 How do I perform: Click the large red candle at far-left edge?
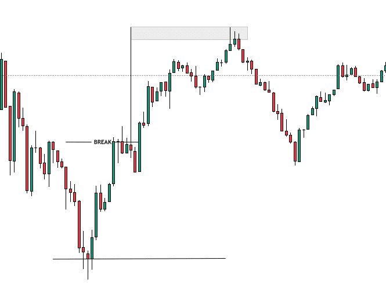[5, 84]
